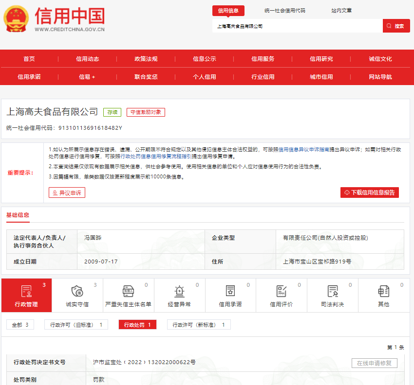Image resolution: width=414 pixels, height=385 pixels.
Task: Select the 基础信息 tab
Action: [18, 215]
